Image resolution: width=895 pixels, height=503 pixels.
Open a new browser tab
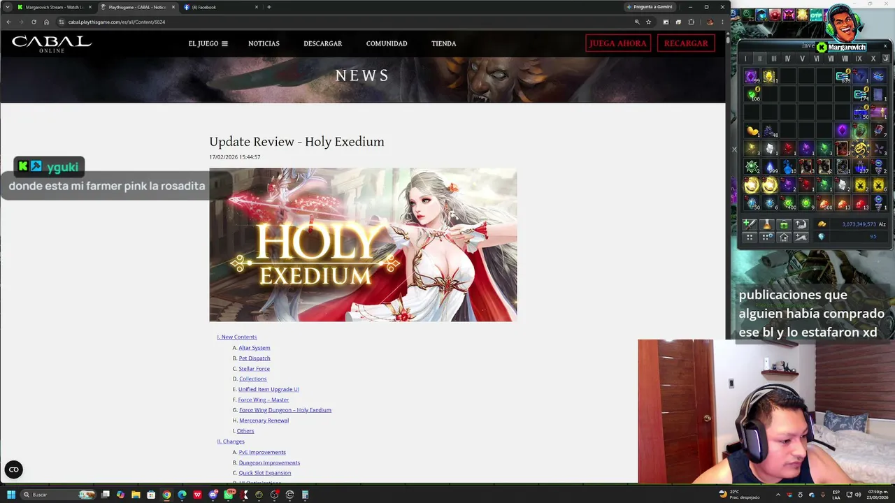(x=269, y=7)
